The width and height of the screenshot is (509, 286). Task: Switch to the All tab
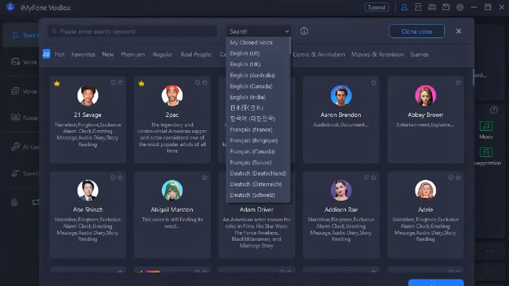(x=46, y=54)
